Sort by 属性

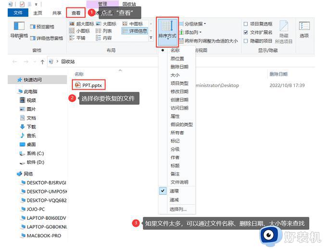point(175,116)
